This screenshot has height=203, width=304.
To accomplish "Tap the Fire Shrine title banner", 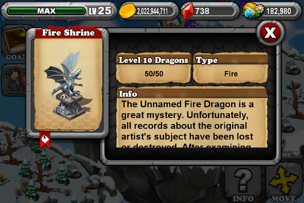I will pyautogui.click(x=68, y=32).
